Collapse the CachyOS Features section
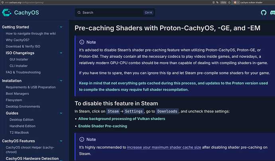This screenshot has height=161, width=275. (x=61, y=141)
